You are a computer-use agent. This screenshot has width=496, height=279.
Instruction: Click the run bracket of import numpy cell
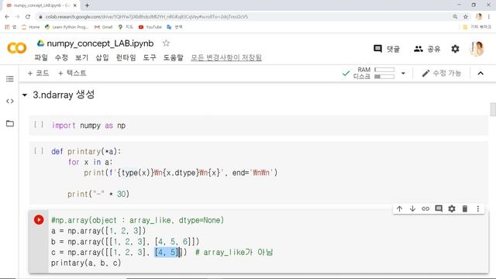click(x=39, y=125)
